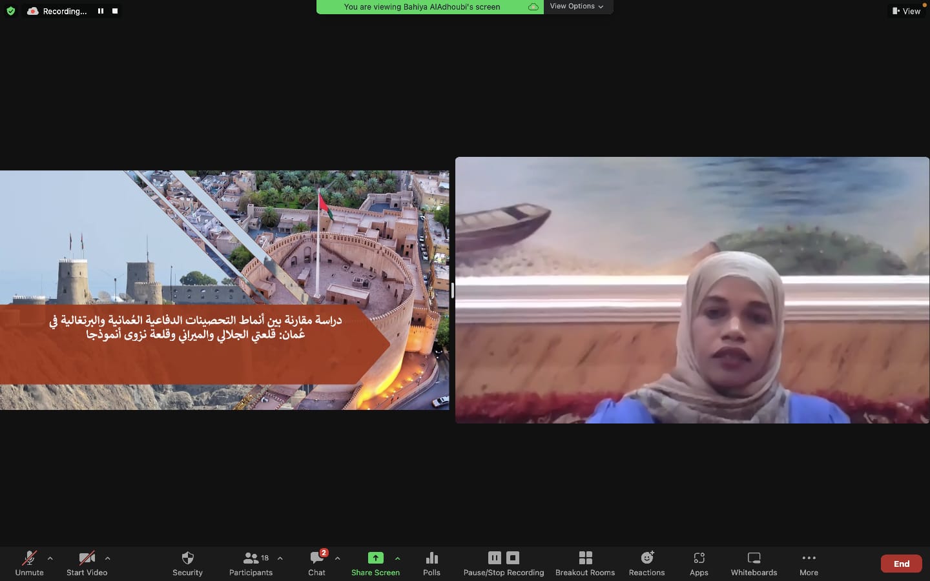Select the speaker's video tile
The width and height of the screenshot is (930, 581).
692,290
